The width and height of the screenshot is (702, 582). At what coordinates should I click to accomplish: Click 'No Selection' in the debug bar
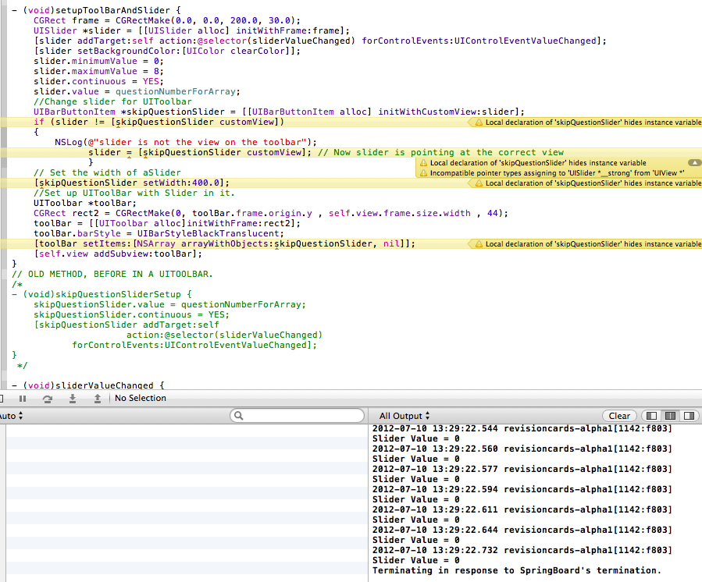[x=140, y=398]
